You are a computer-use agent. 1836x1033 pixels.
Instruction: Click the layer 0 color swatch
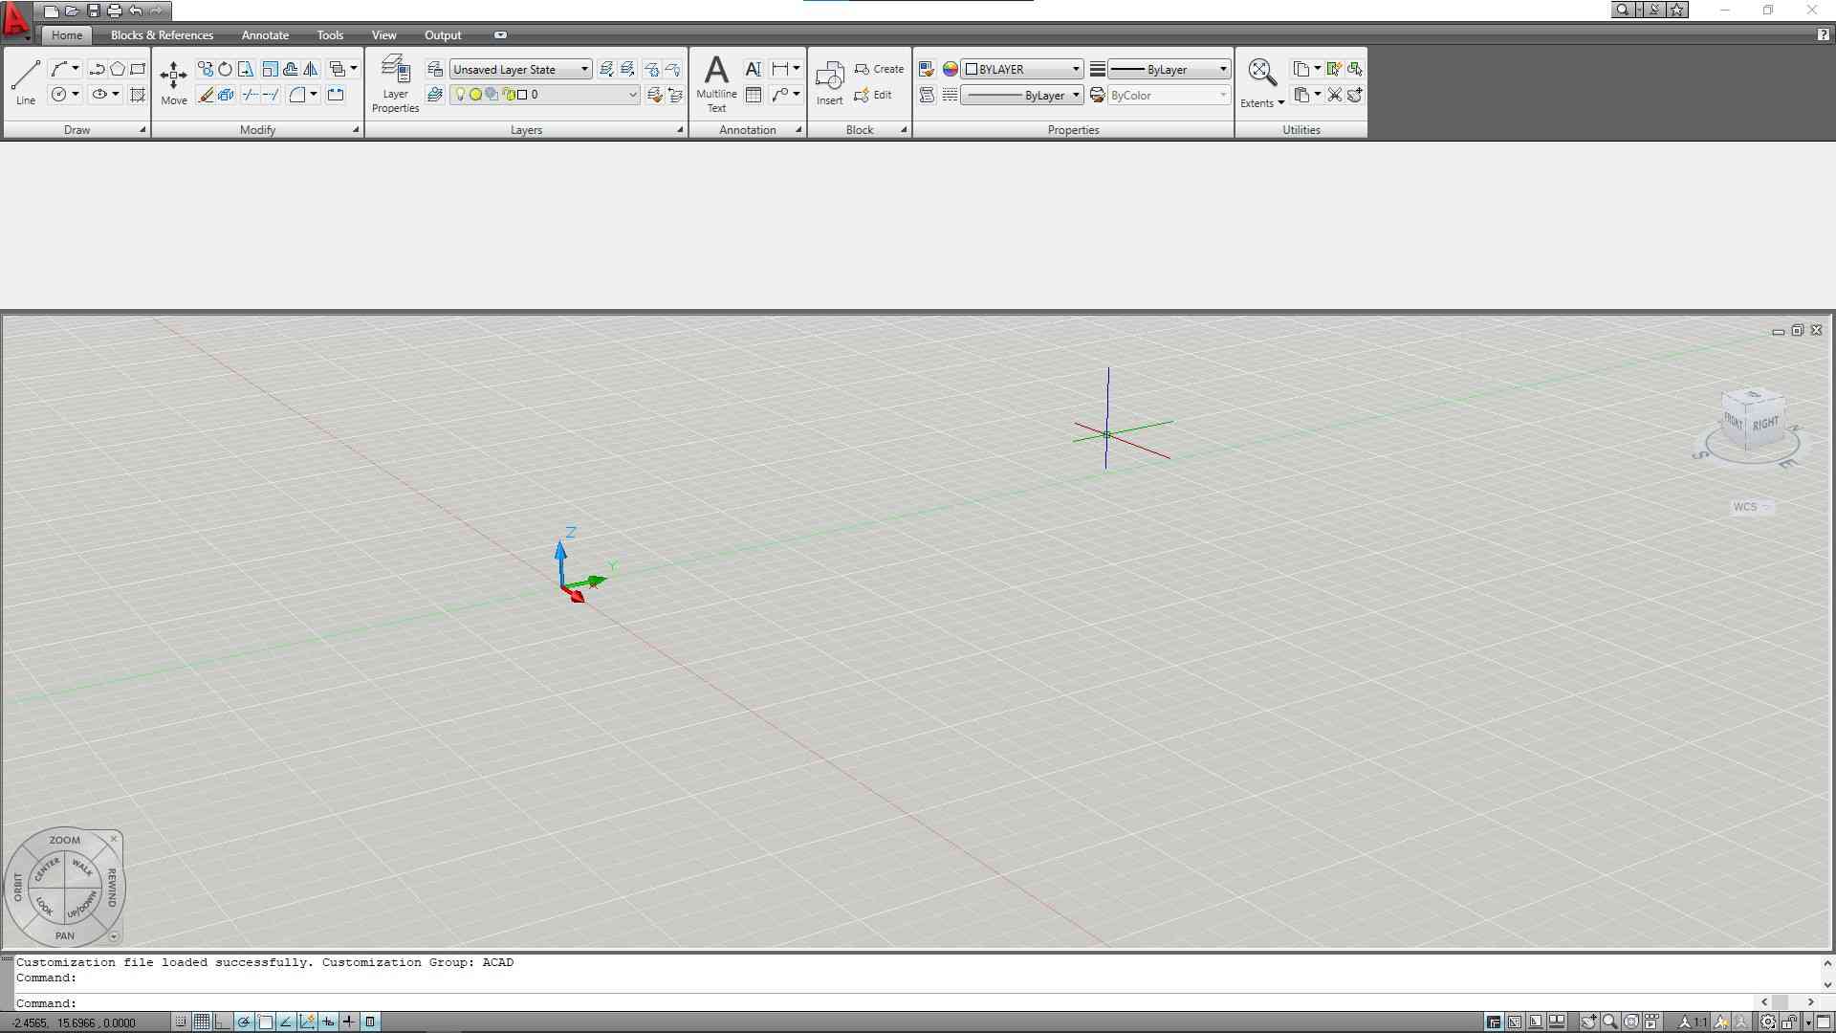pos(522,95)
